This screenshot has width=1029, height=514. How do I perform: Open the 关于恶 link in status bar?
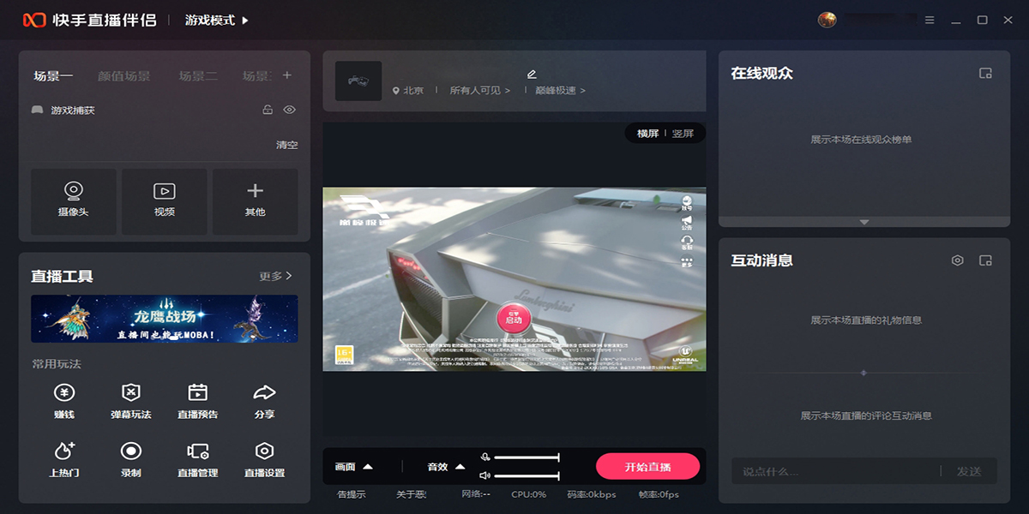411,494
